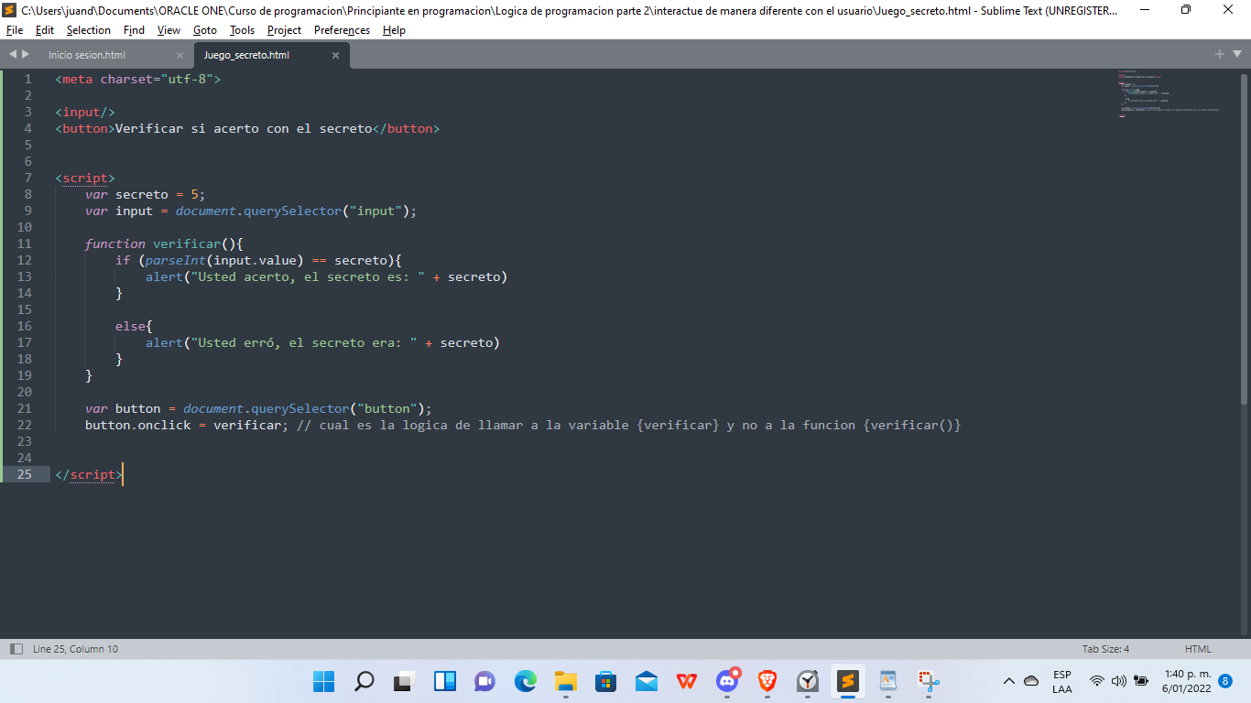Open Wi-Fi network tray icon
Screen dimensions: 1251x703
point(1097,681)
